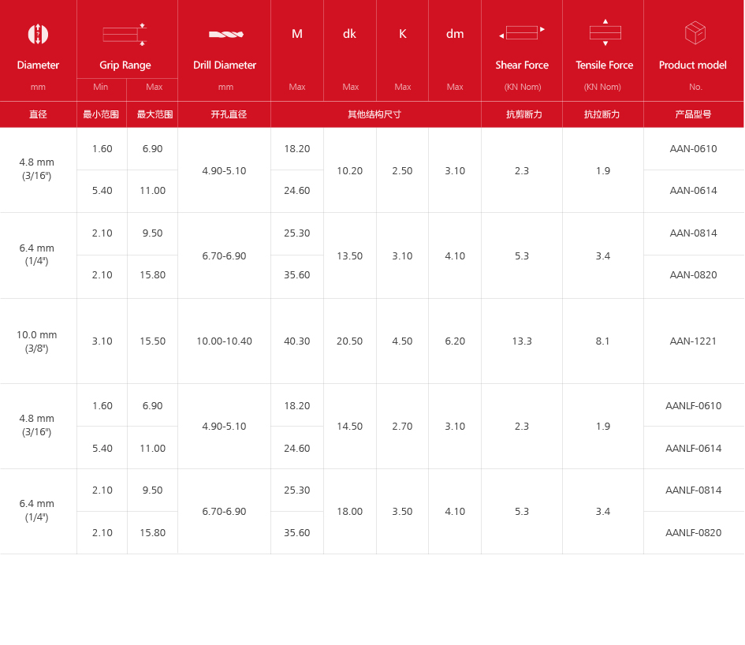Viewport: 745px width, 645px height.
Task: Open product model AANLF-0610
Action: tap(693, 405)
